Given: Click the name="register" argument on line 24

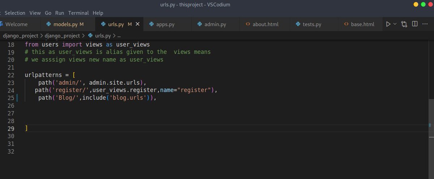Looking at the screenshot, I should [x=186, y=90].
